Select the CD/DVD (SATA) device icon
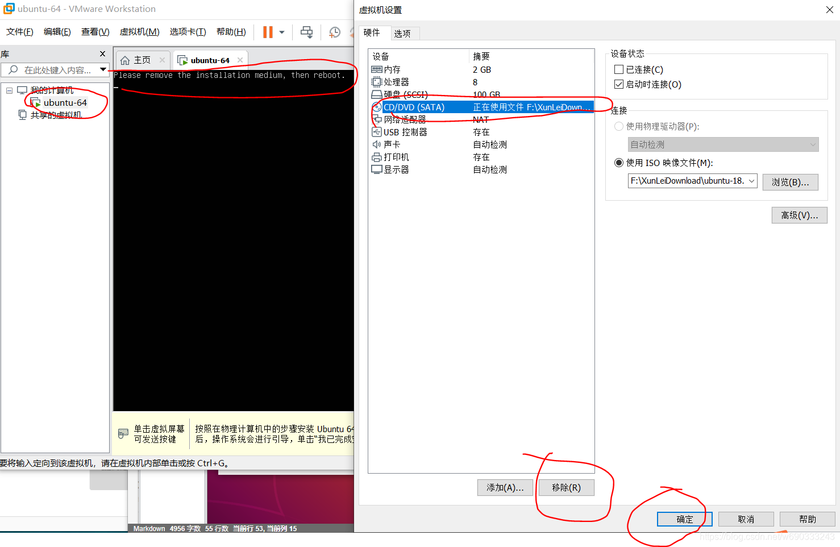This screenshot has width=840, height=547. 376,107
